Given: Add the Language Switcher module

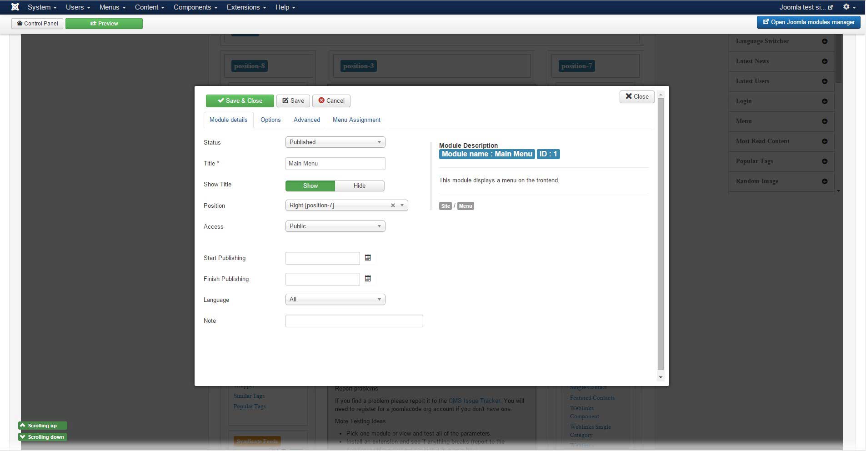Looking at the screenshot, I should (824, 41).
